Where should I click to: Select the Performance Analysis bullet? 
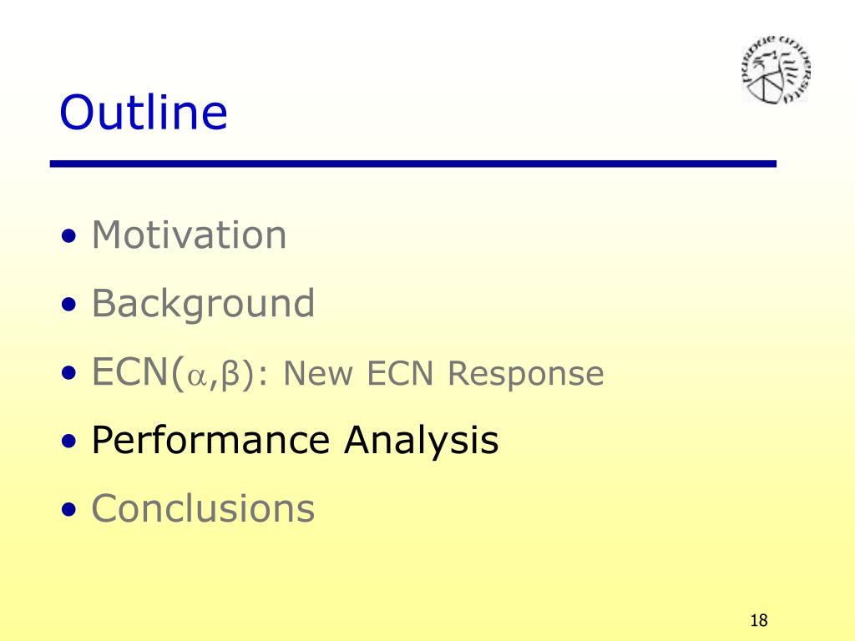point(295,441)
